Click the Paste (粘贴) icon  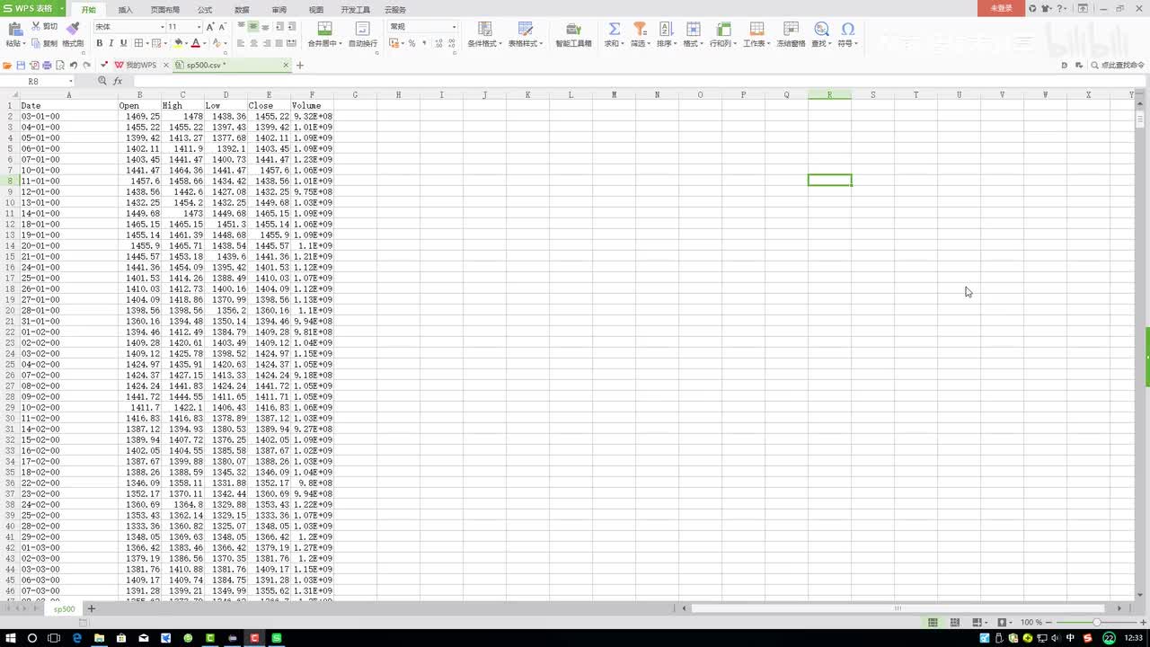click(x=14, y=30)
